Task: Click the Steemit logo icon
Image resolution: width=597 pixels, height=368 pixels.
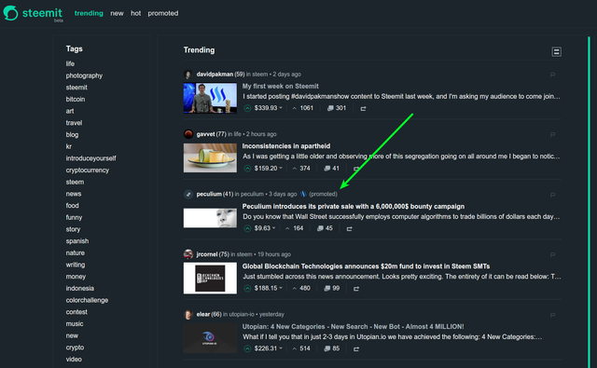Action: (x=10, y=13)
